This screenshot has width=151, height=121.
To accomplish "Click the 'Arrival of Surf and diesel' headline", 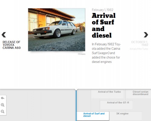I will click(104, 25).
